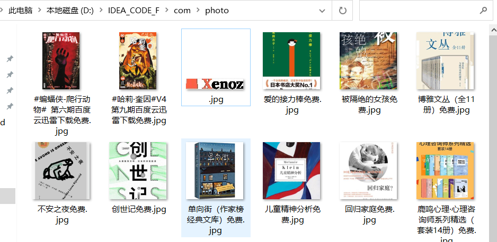497x242 pixels.
Task: Select the 单向街 book cover thumbnail
Action: [215, 171]
